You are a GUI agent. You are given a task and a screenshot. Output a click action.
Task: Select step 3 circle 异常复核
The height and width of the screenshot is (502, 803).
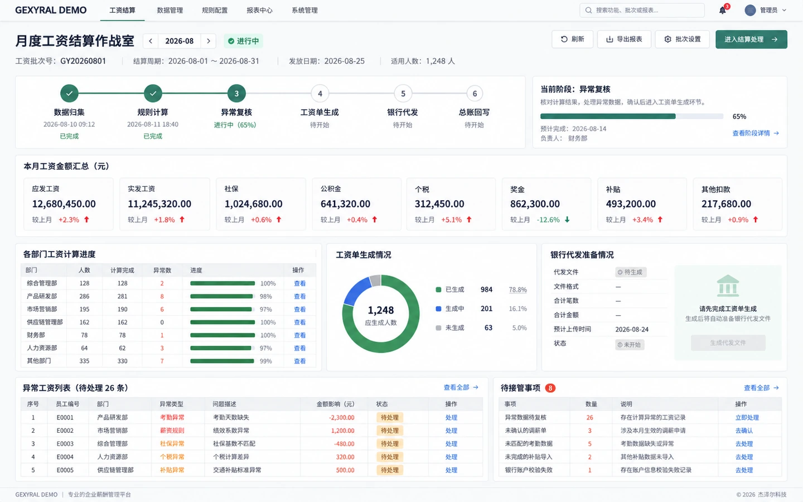coord(236,93)
